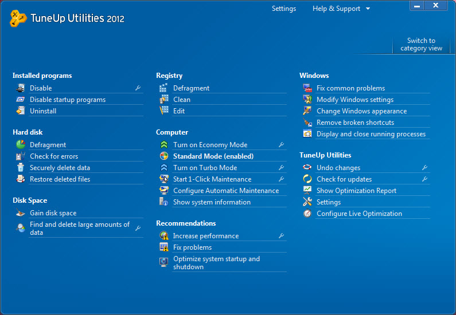Open the Help & Support menu
This screenshot has height=315, width=456.
point(337,9)
